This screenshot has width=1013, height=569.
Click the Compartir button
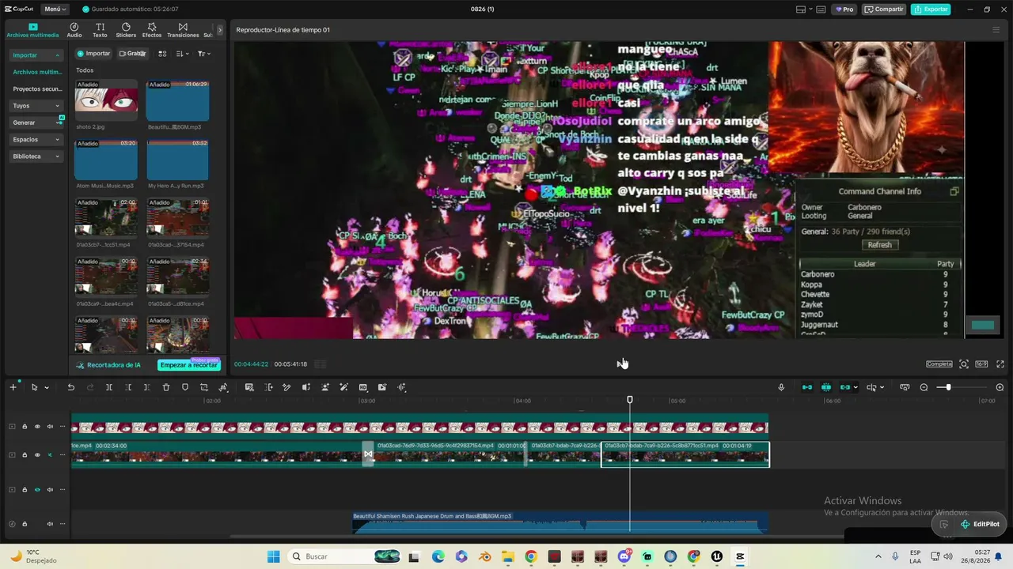(x=884, y=9)
